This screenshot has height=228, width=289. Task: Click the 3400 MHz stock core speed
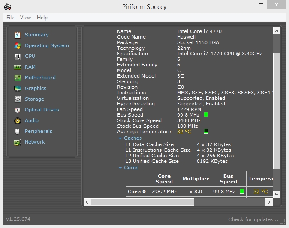pos(189,120)
